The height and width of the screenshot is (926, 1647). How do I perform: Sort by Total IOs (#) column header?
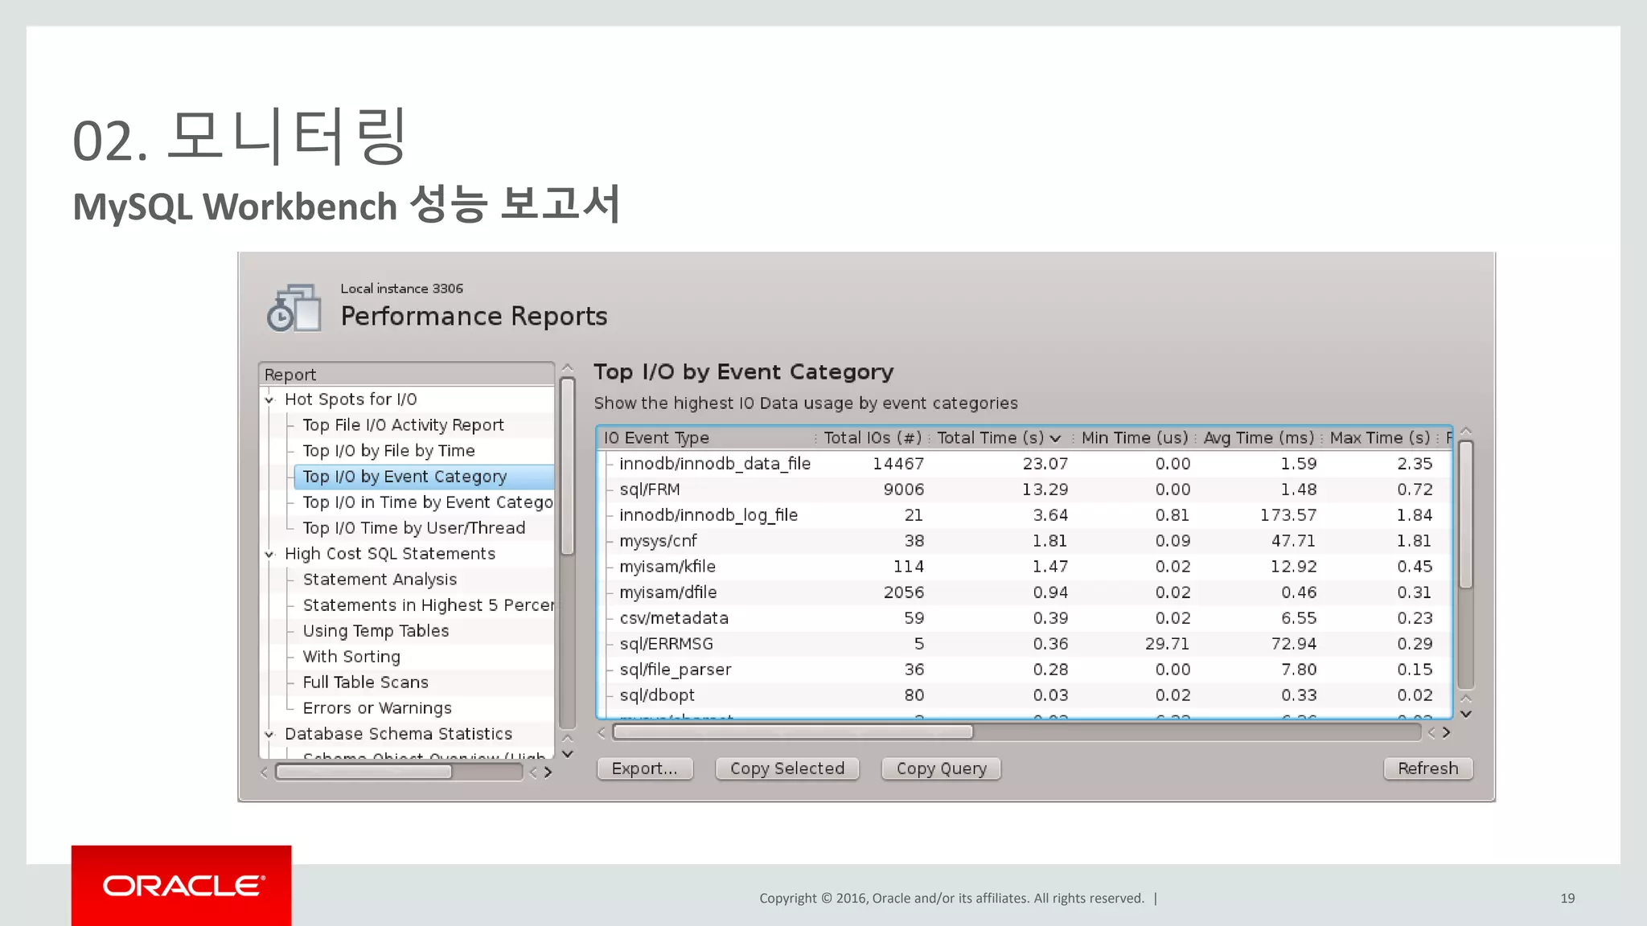[872, 438]
